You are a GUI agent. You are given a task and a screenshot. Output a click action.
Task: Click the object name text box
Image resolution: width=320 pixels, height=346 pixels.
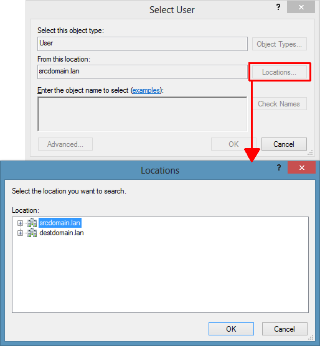click(x=143, y=114)
